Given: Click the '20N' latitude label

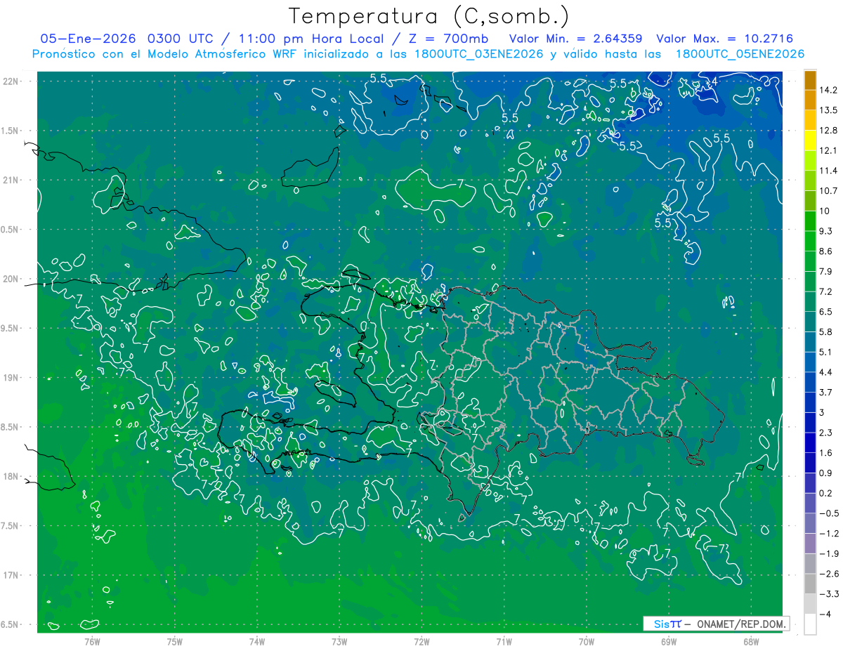Looking at the screenshot, I should coord(12,279).
